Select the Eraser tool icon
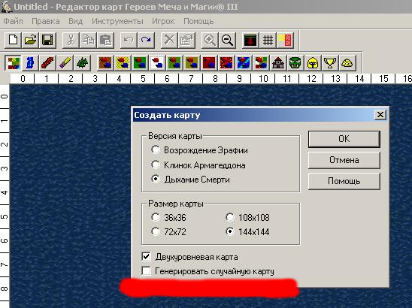This screenshot has height=308, width=412. (65, 63)
